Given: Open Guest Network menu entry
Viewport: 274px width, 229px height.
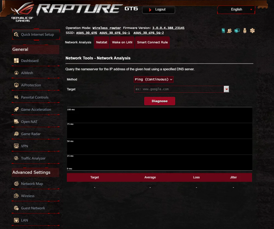Looking at the screenshot, I should pyautogui.click(x=36, y=208).
